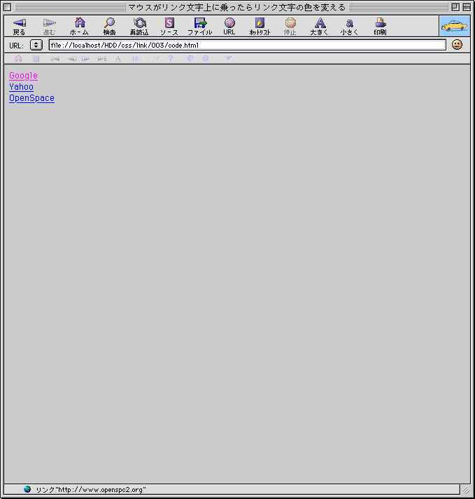Viewport: 475px width, 499px height.
Task: Click the previous-page arrow in link toolbar
Action: pos(71,59)
